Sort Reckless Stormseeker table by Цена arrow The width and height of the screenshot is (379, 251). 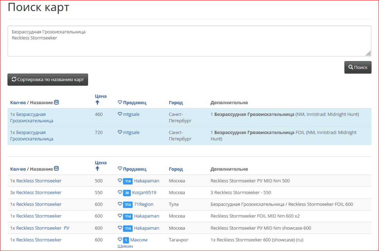(97, 169)
